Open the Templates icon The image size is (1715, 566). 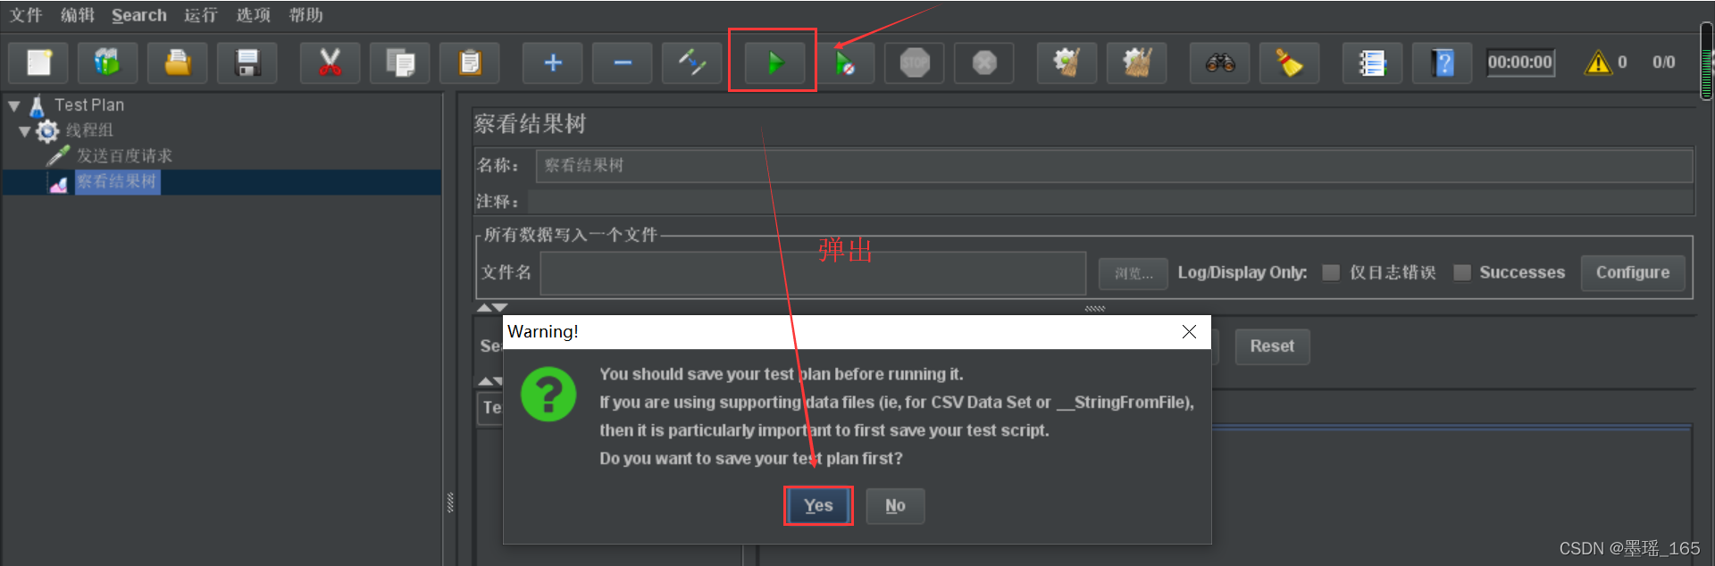click(107, 62)
